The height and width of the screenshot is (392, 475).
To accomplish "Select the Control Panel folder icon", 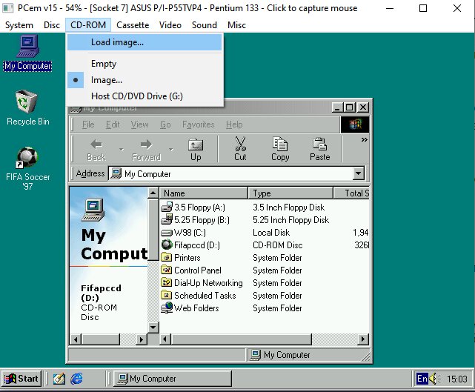I will (167, 270).
